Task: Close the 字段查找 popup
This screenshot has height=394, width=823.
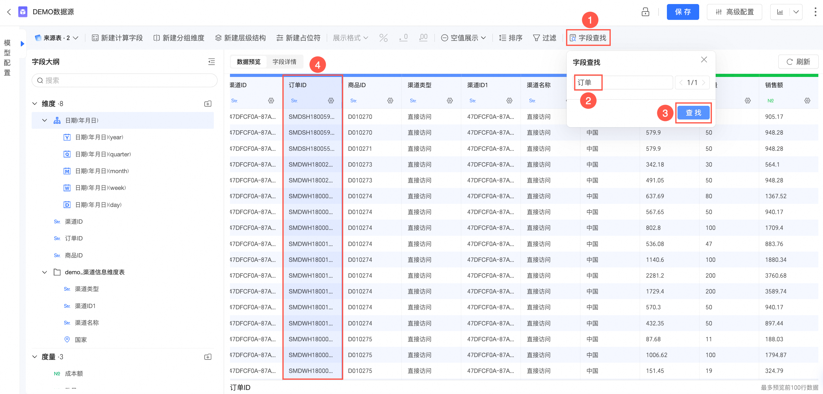Action: pyautogui.click(x=704, y=60)
